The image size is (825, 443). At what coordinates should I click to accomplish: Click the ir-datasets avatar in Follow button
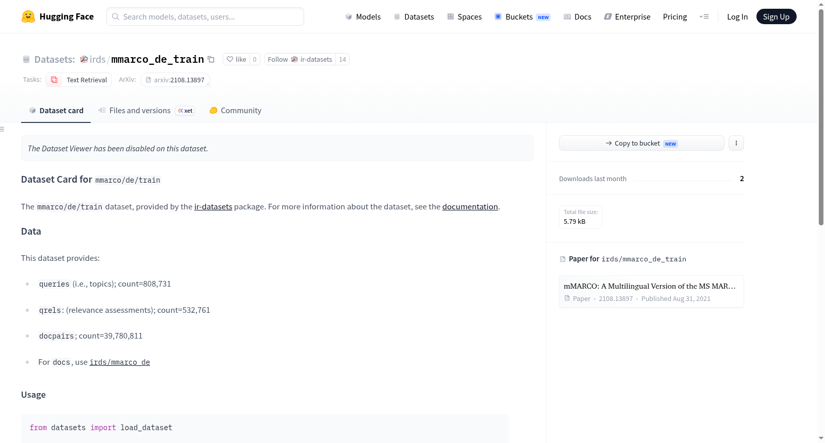coord(294,59)
